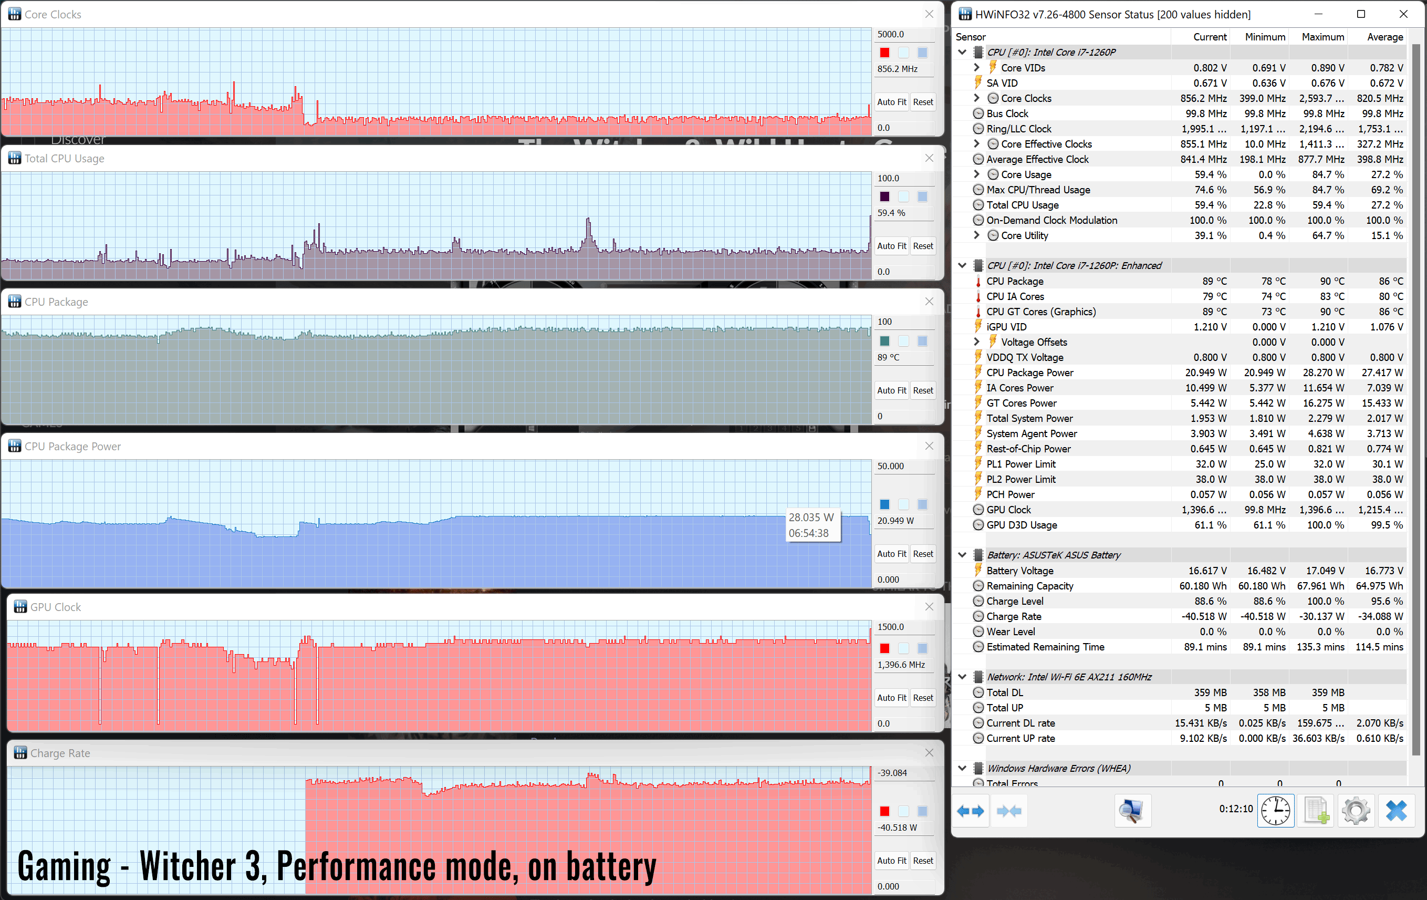Change the blue swatch in CPU Package Power graph

pos(884,504)
